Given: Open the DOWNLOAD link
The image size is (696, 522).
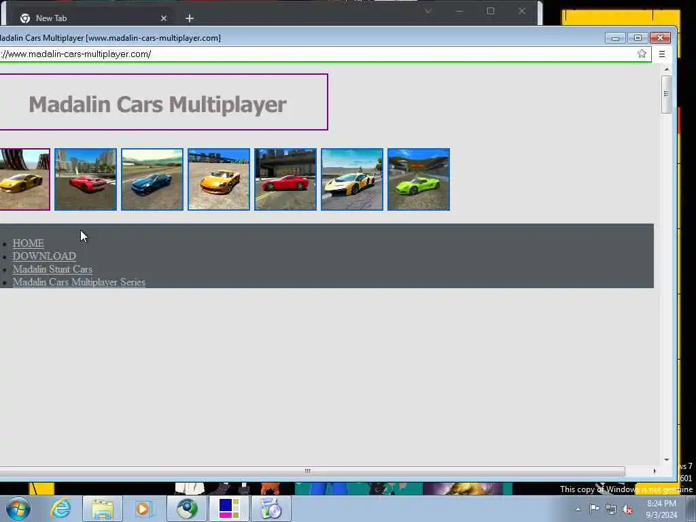Looking at the screenshot, I should 44,256.
